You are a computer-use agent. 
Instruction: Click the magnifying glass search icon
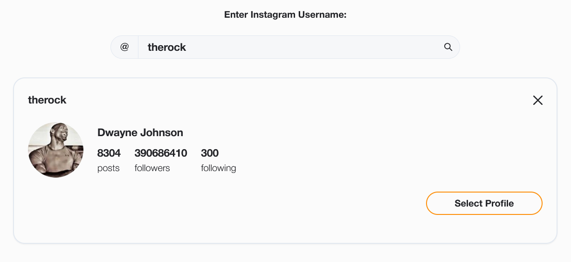coord(448,47)
